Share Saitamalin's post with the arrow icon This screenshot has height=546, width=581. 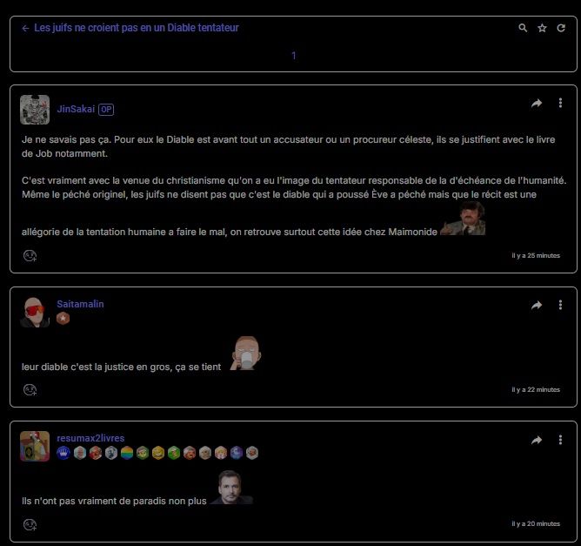click(x=536, y=305)
